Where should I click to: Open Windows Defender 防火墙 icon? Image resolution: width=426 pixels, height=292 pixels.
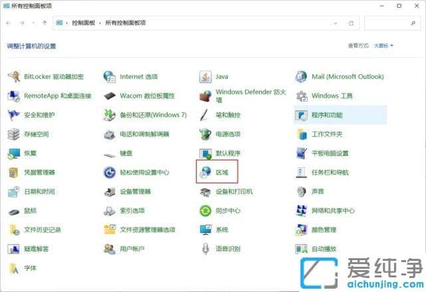click(205, 96)
